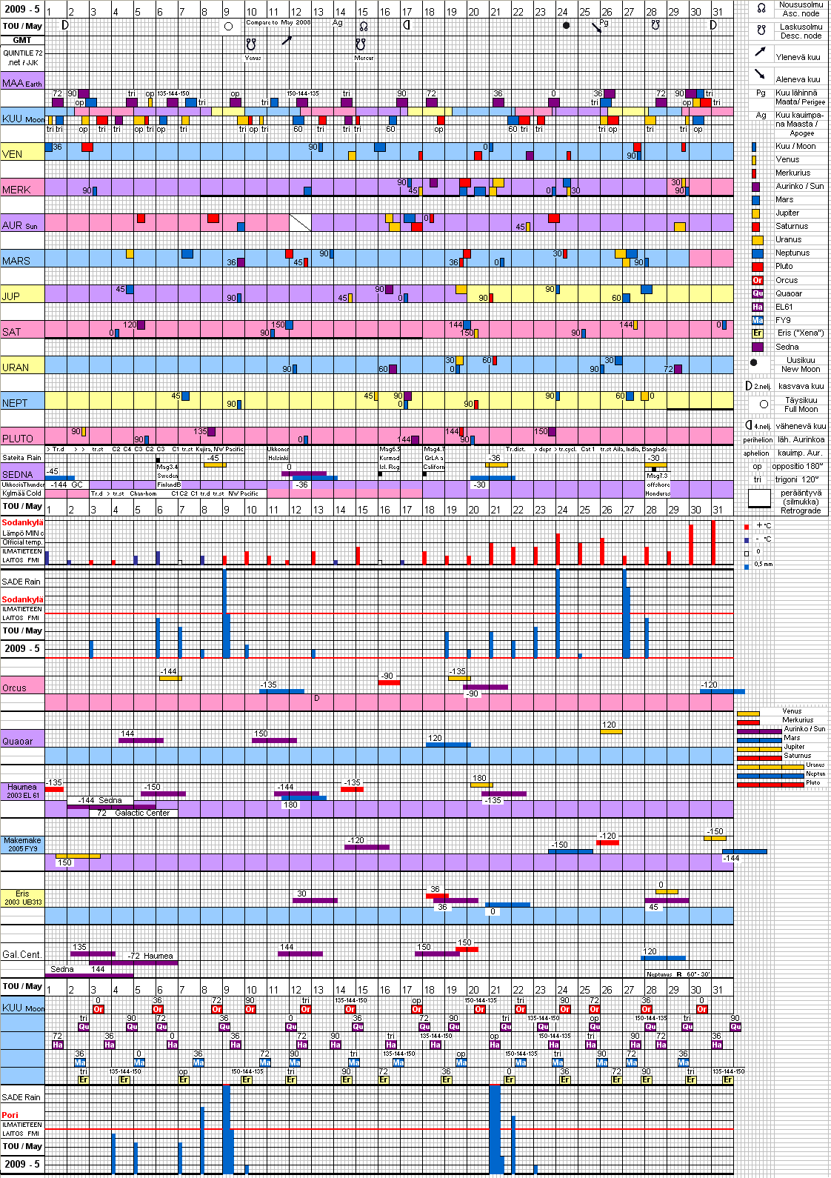Click the Aleneva kuu down-arrow legend icon
This screenshot has width=831, height=1178.
760,74
